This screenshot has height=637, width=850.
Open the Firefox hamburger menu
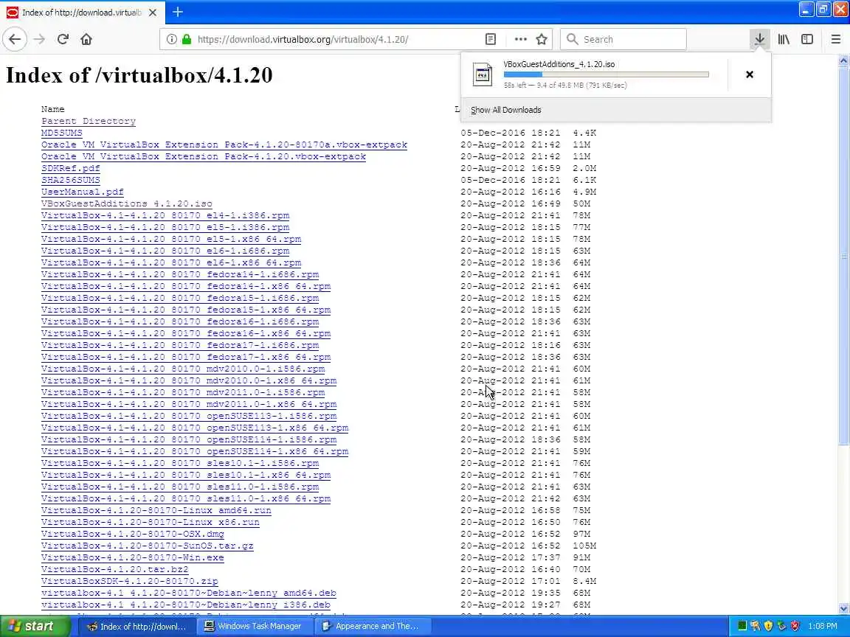click(x=835, y=39)
